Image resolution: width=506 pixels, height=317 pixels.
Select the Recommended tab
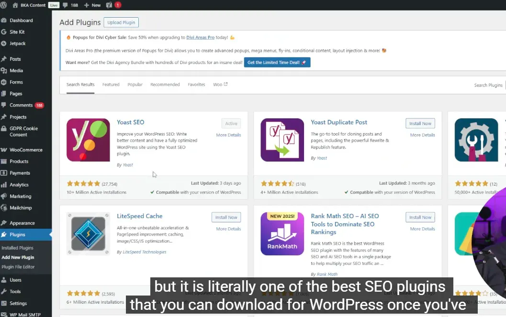[x=165, y=85]
